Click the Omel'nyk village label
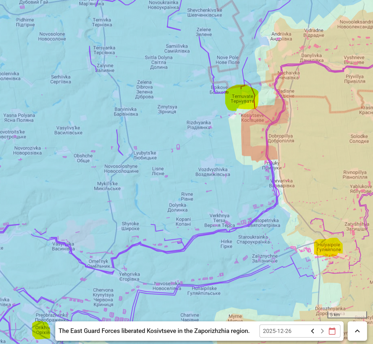The width and height of the screenshot is (373, 344). pos(98,264)
